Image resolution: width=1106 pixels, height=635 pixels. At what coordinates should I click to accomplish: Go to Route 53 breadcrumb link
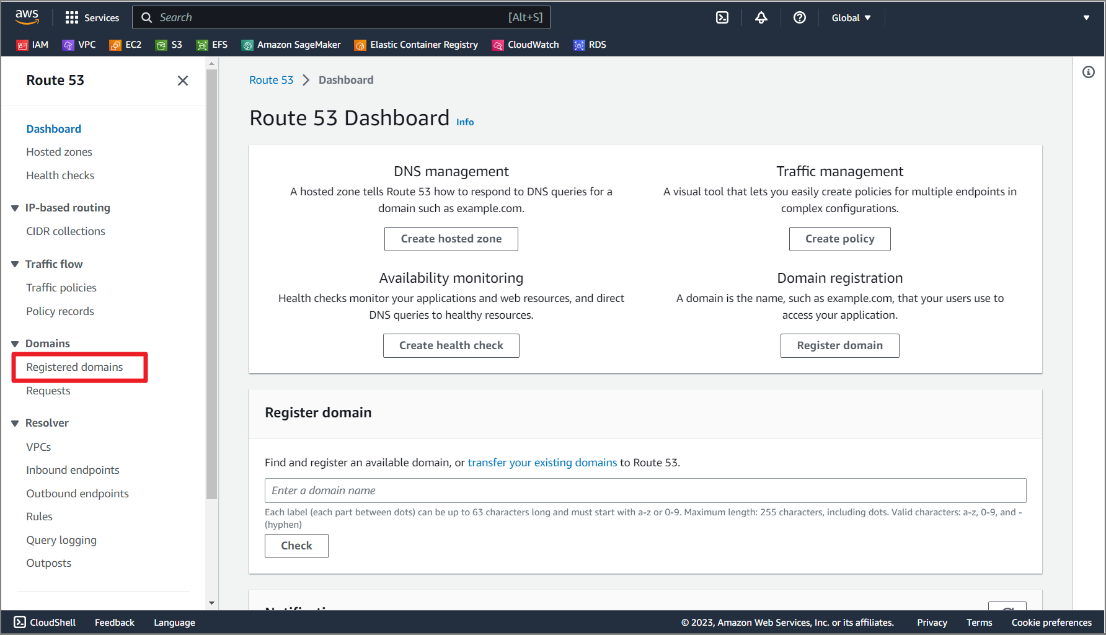272,80
